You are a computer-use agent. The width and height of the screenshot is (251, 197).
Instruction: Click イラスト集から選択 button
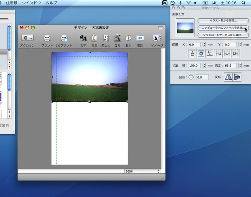[x=223, y=20]
